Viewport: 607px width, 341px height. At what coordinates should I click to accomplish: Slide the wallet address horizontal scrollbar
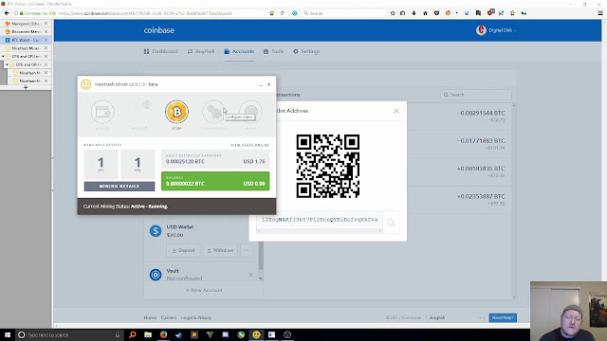click(x=320, y=231)
